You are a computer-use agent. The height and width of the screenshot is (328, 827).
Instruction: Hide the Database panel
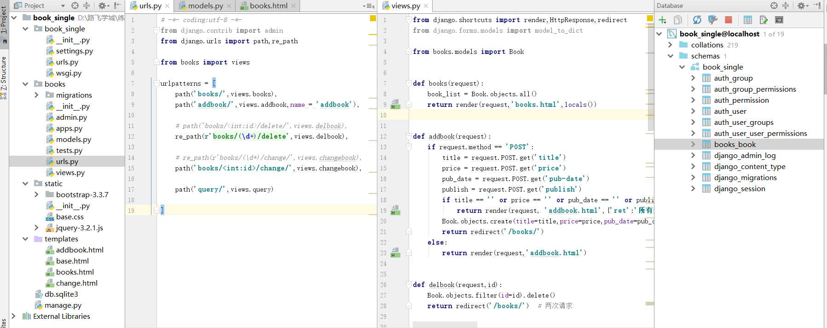pyautogui.click(x=817, y=6)
